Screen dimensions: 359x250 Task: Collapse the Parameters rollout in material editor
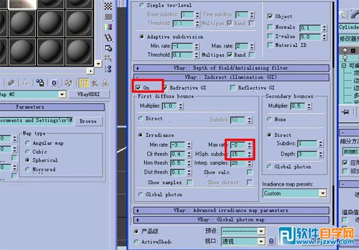(52, 107)
